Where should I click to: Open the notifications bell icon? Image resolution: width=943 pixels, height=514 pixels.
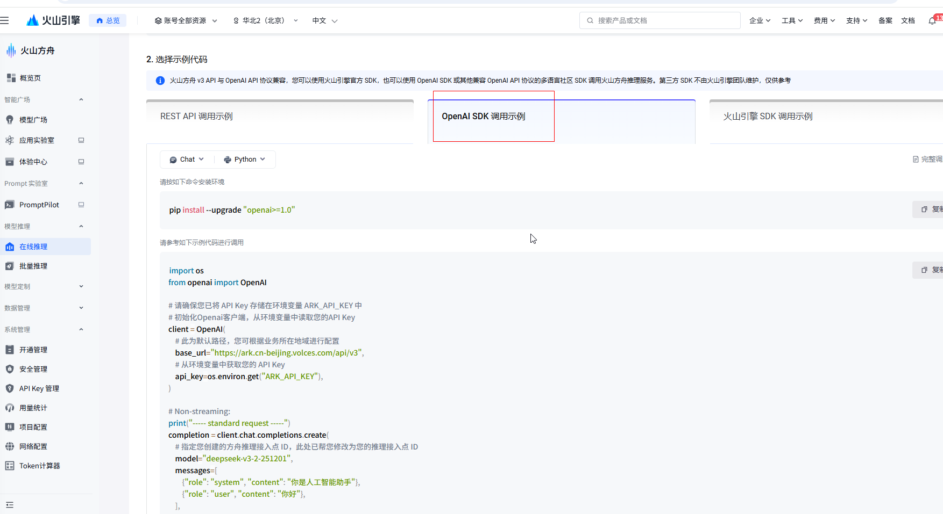point(932,20)
